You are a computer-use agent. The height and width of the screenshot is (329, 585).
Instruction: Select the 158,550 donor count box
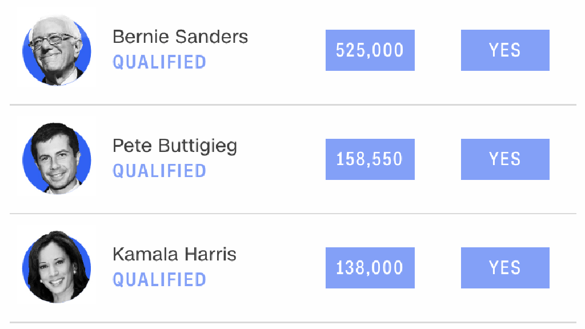370,159
